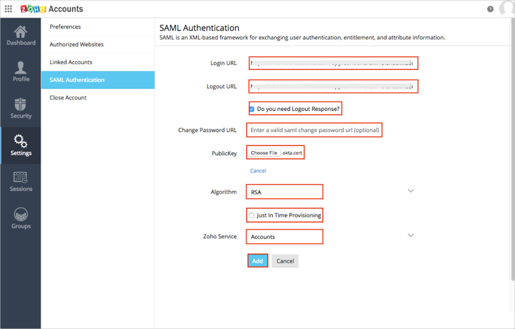Screen dimensions: 515x329
Task: Click the Cancel link under PublicKey
Action: click(x=258, y=171)
